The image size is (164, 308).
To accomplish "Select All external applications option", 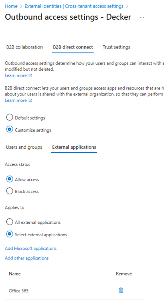I will (x=10, y=222).
